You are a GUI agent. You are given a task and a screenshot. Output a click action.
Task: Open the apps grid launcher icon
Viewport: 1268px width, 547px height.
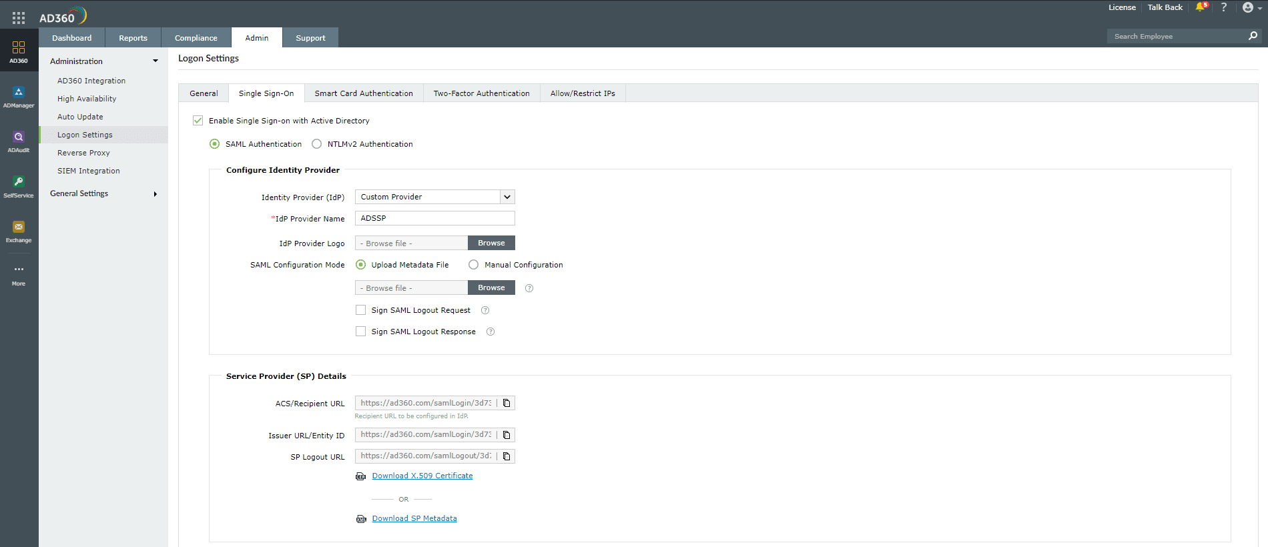click(x=19, y=18)
